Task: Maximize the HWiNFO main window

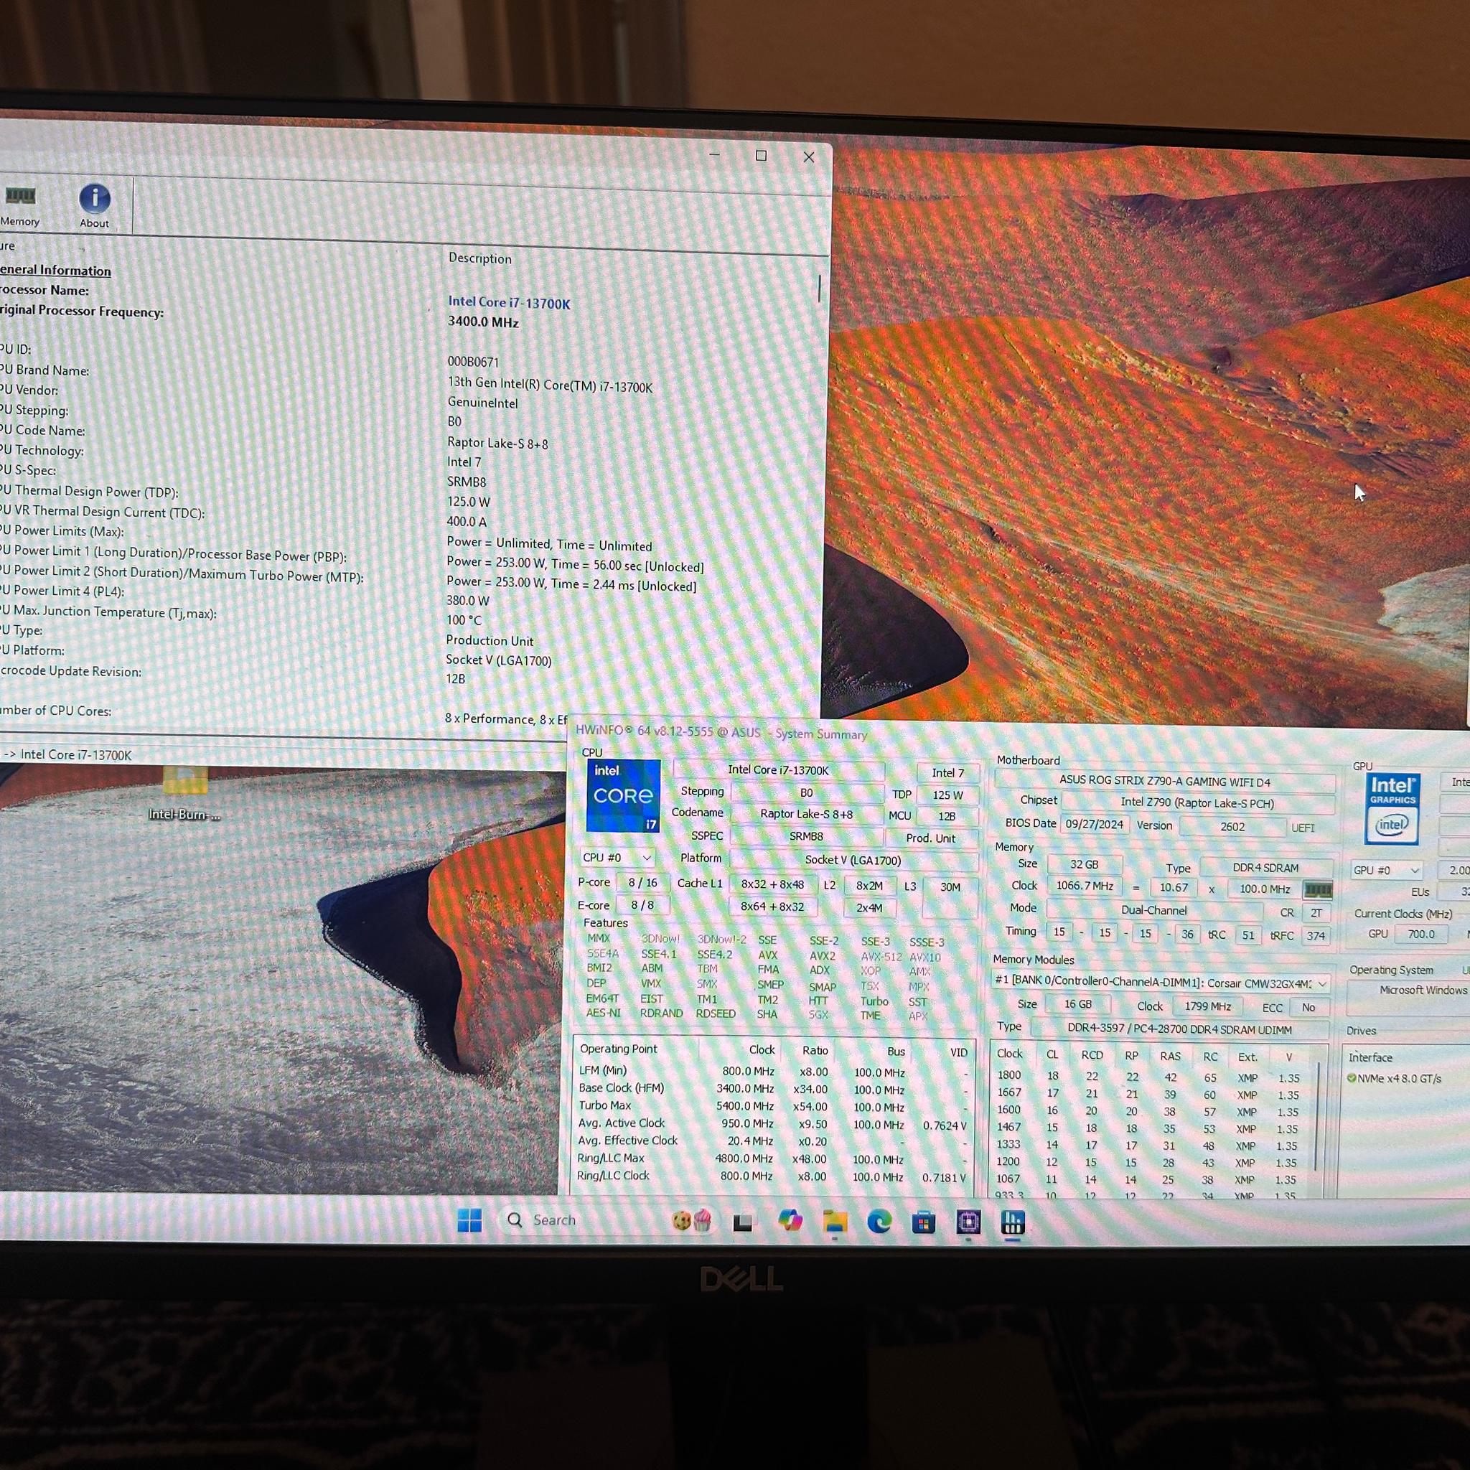Action: pyautogui.click(x=761, y=156)
